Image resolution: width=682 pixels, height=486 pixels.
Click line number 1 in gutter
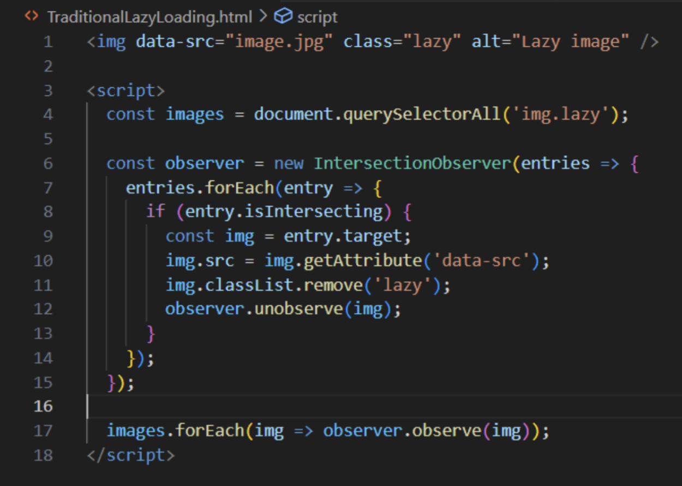pos(48,42)
